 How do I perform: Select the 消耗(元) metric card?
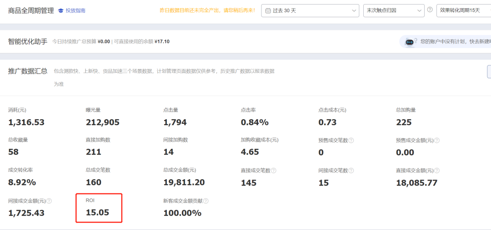26,117
